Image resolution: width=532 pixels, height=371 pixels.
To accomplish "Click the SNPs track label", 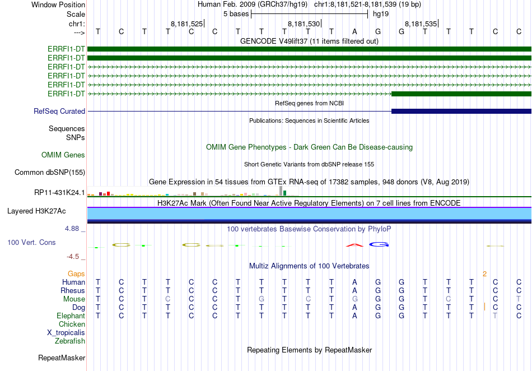I will pos(76,137).
